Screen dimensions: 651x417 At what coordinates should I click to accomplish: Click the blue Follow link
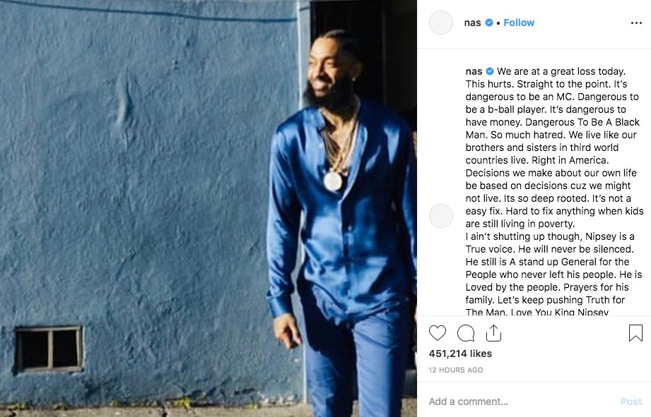519,23
